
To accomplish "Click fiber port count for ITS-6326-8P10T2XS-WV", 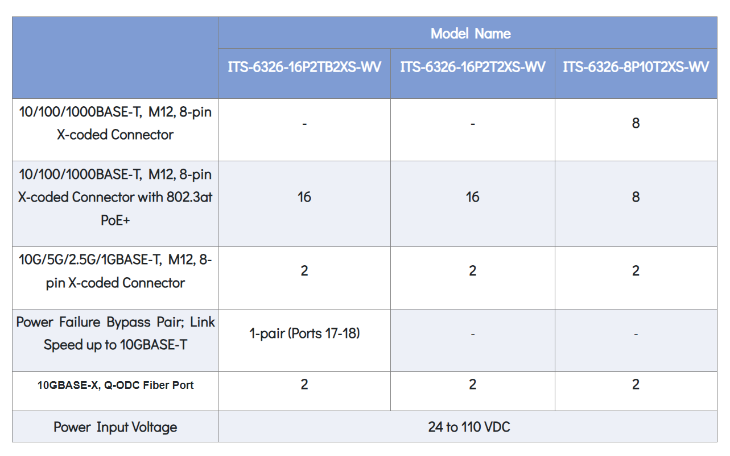I will (x=636, y=384).
